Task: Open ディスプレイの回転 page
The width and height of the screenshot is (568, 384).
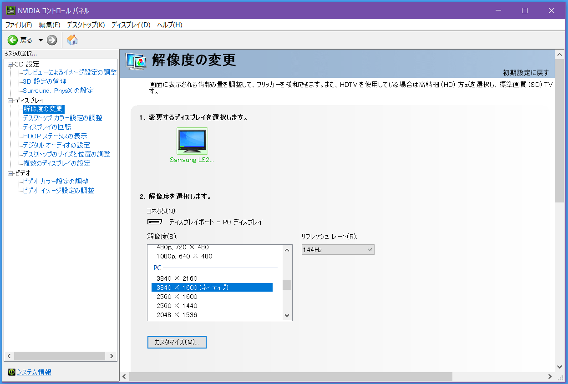Action: [x=47, y=127]
